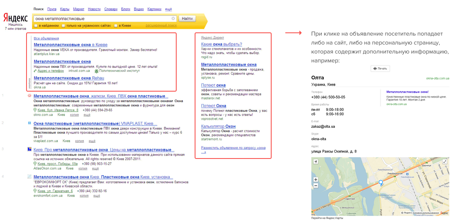This screenshot has width=453, height=222.
Task: Click the map pin icon beside бул. Ивана Лепсе address
Action: [35, 110]
